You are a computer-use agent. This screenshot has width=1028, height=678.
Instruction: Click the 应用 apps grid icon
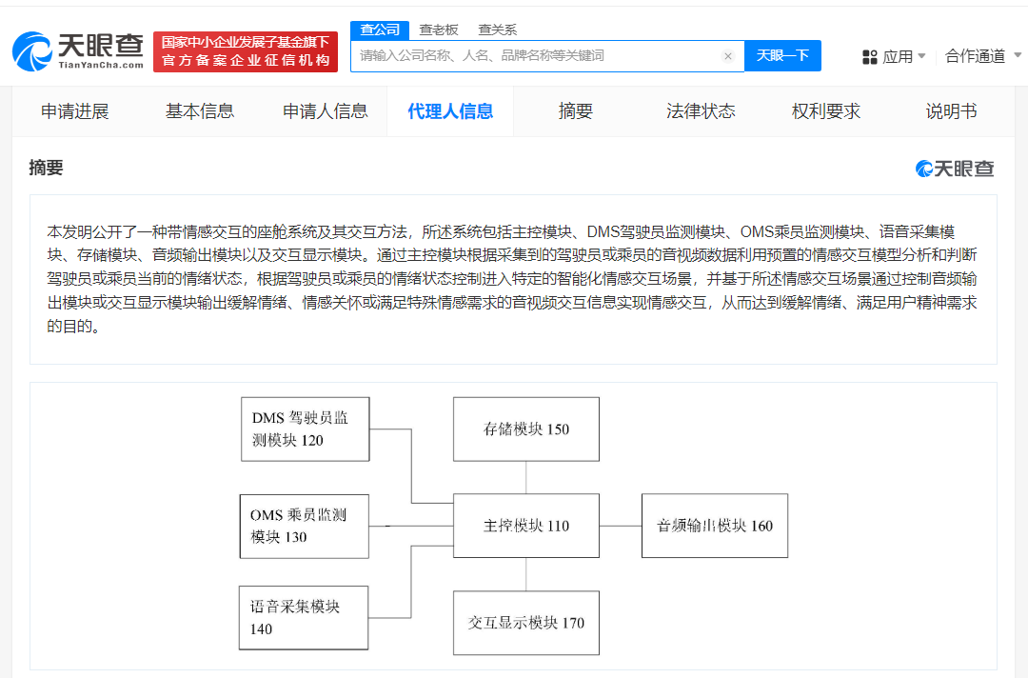coord(870,56)
